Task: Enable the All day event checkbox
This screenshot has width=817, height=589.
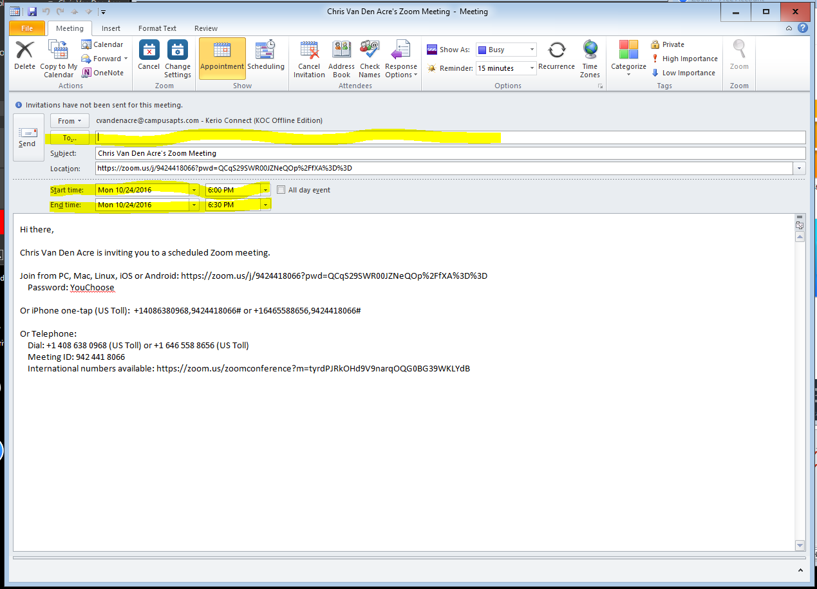Action: pos(281,190)
